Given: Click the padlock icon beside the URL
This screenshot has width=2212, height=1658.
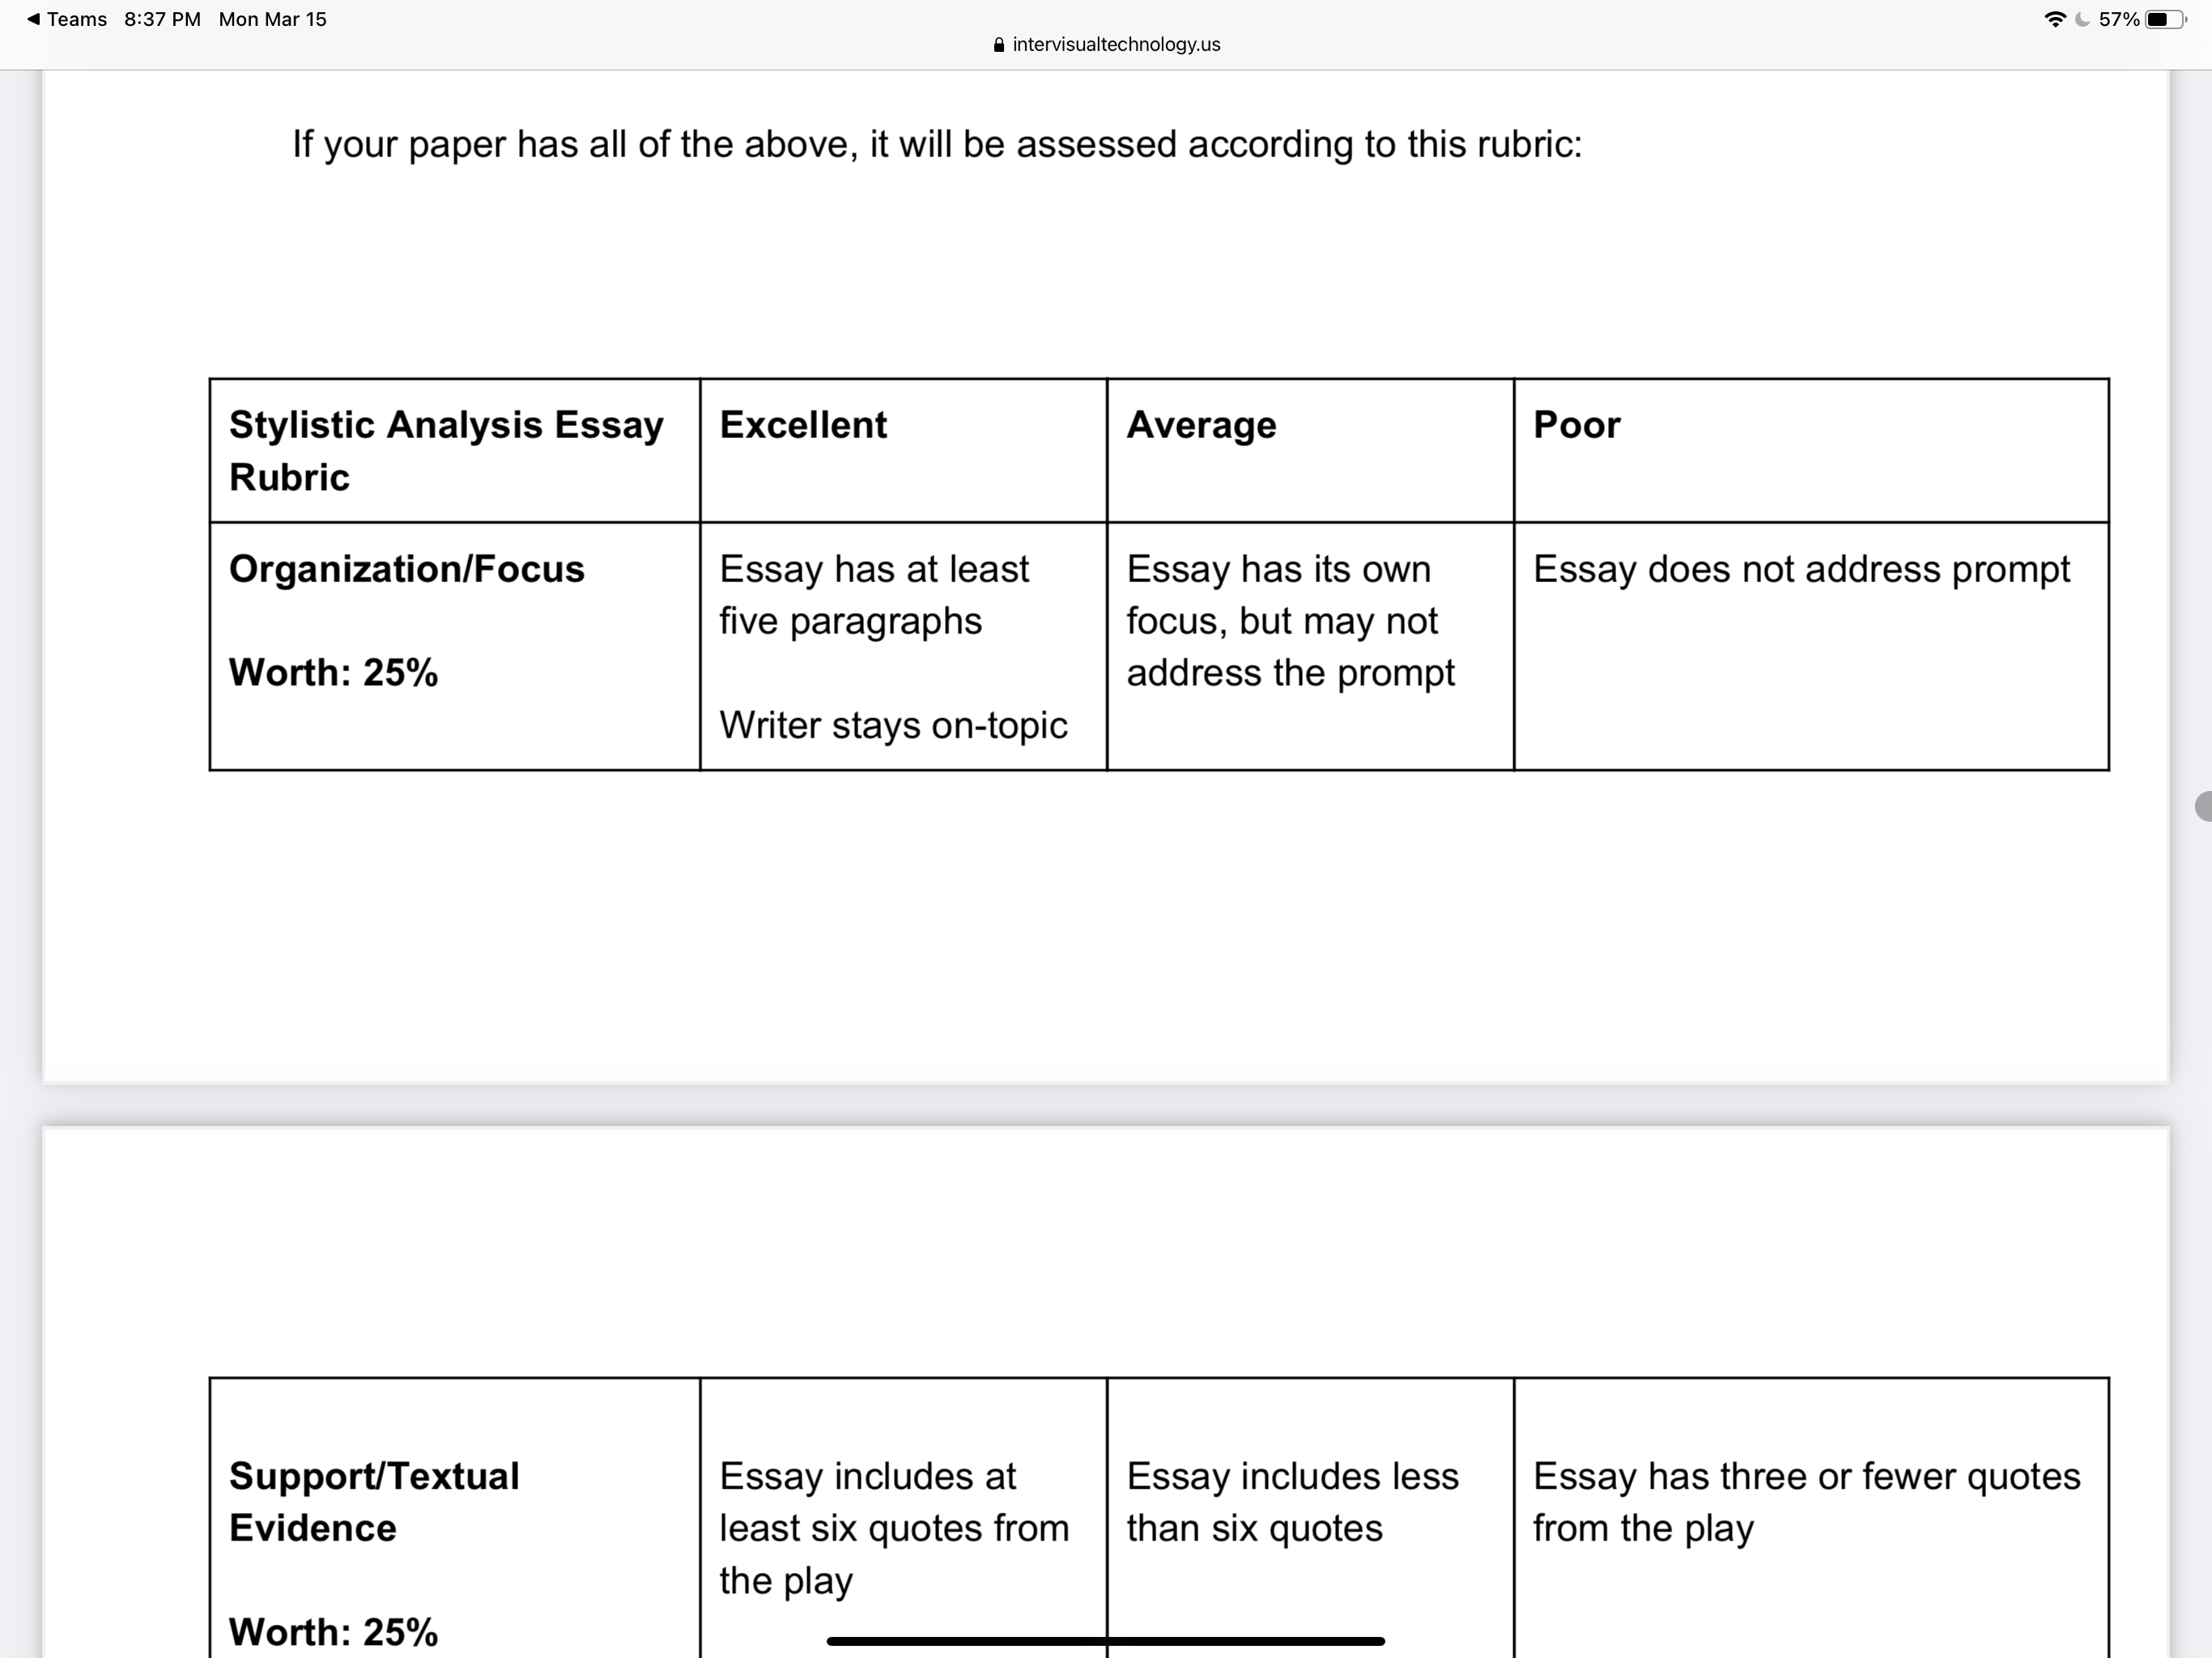Looking at the screenshot, I should tap(998, 45).
